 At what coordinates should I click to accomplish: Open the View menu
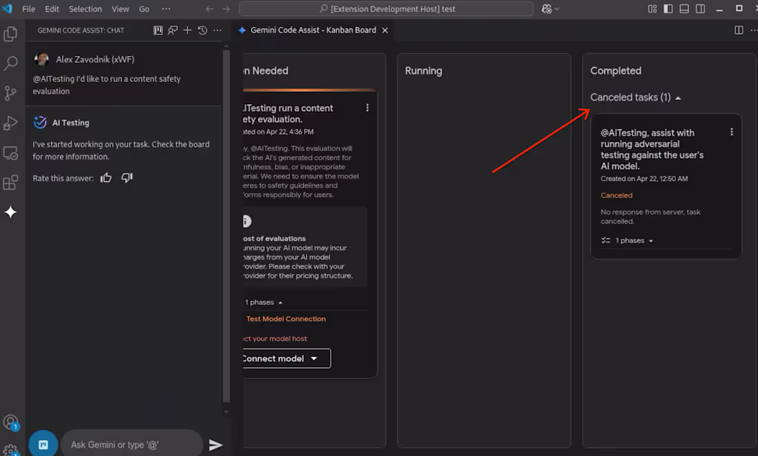click(121, 9)
